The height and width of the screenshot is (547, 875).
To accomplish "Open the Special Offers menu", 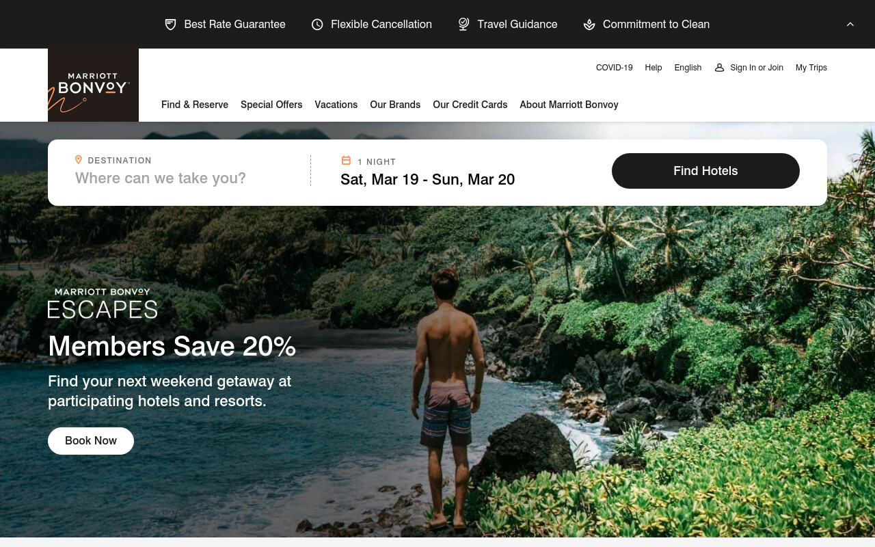I will [x=271, y=105].
